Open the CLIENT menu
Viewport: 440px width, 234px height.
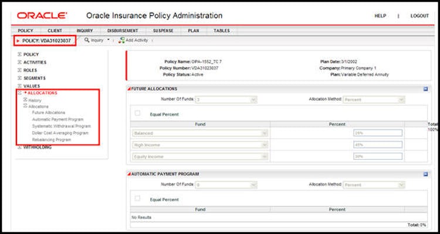click(x=55, y=31)
